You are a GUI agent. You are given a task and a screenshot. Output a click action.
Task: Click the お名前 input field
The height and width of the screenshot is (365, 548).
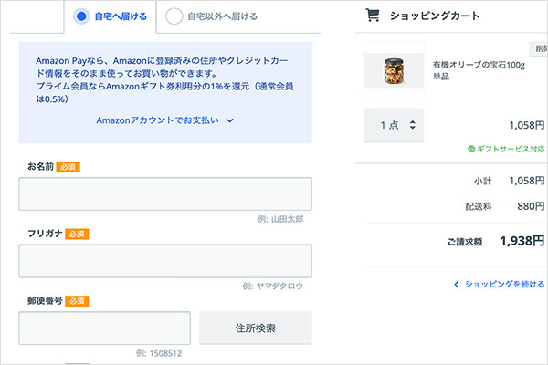coord(165,193)
